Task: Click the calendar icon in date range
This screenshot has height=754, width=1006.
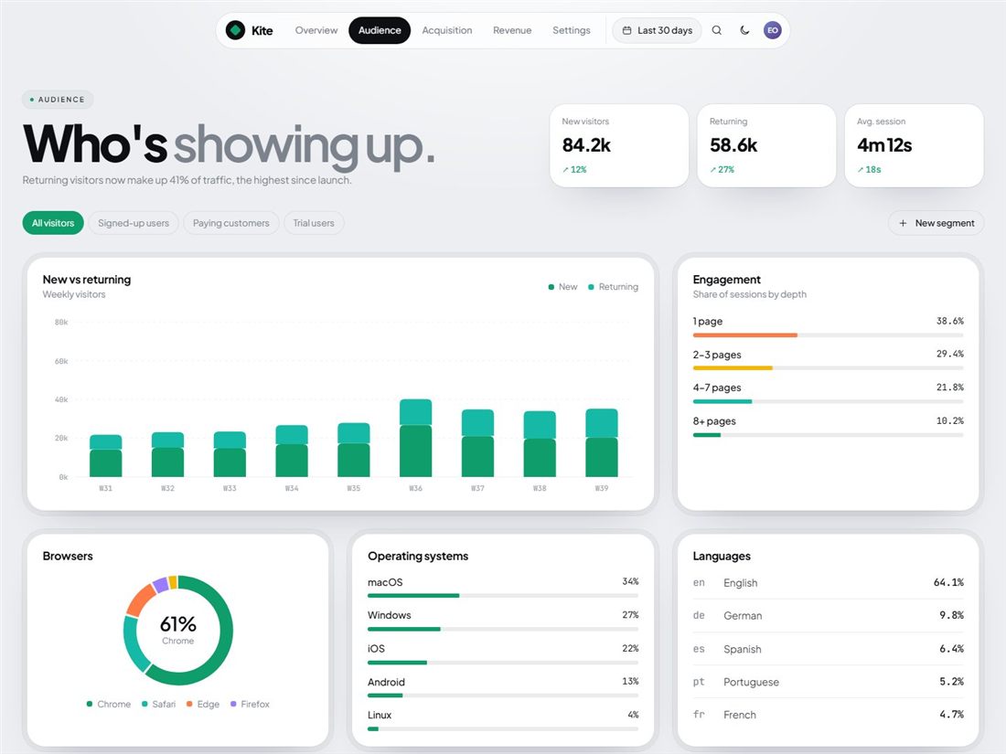Action: (x=626, y=30)
